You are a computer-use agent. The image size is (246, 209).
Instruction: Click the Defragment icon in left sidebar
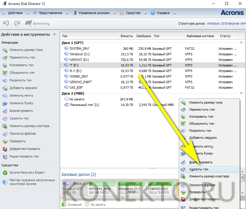coord(5,149)
